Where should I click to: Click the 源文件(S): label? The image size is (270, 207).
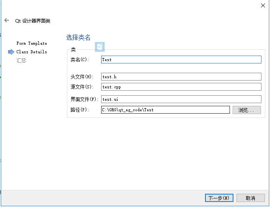pyautogui.click(x=82, y=87)
